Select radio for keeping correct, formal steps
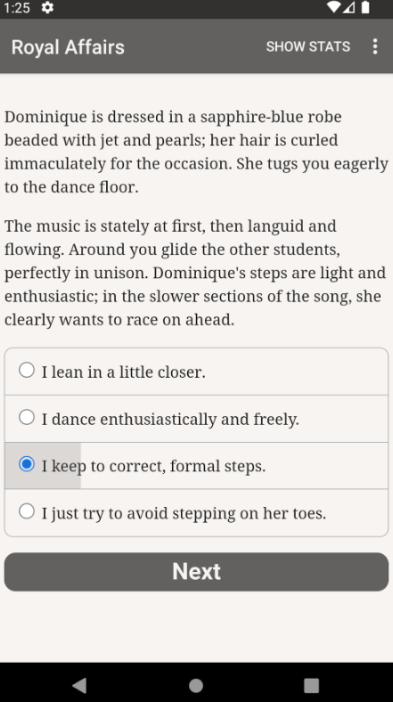Screen dimensions: 393x702 tap(27, 464)
